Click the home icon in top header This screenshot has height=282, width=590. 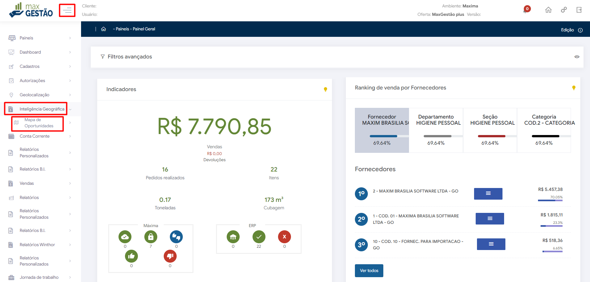[548, 10]
